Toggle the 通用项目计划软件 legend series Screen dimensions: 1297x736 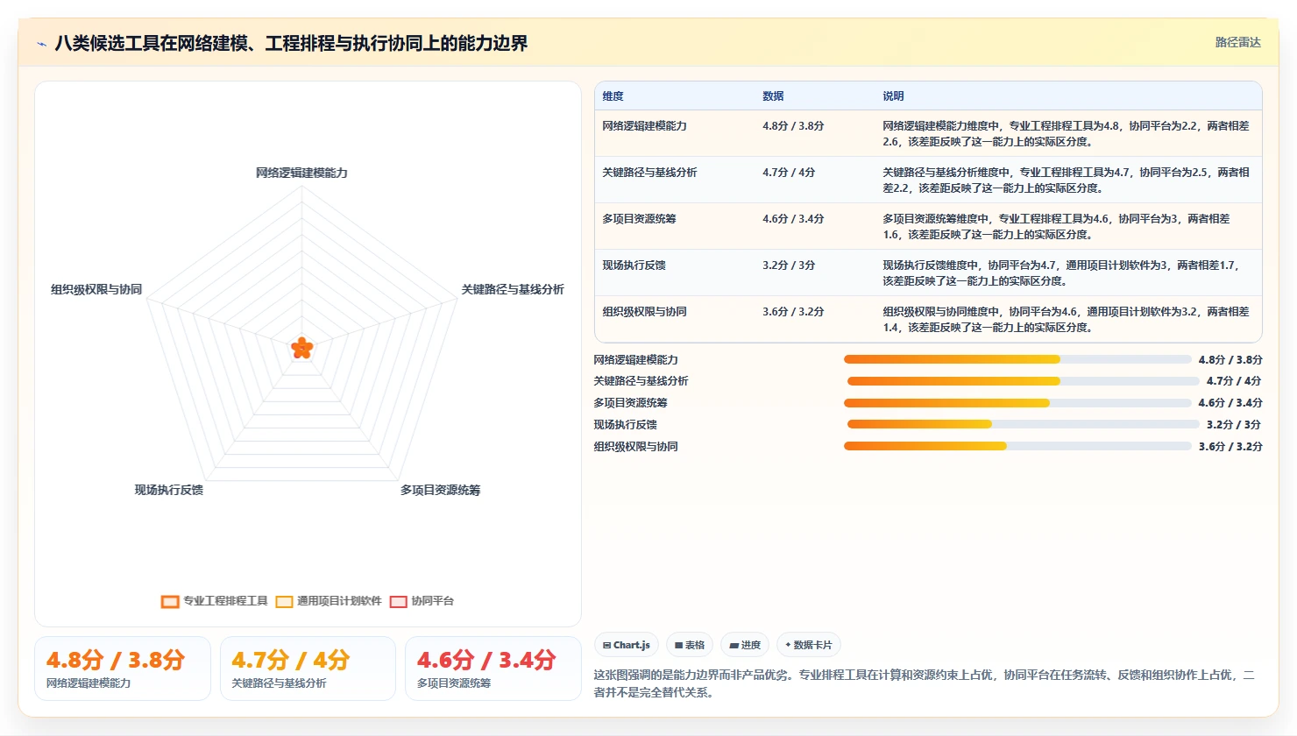click(329, 601)
